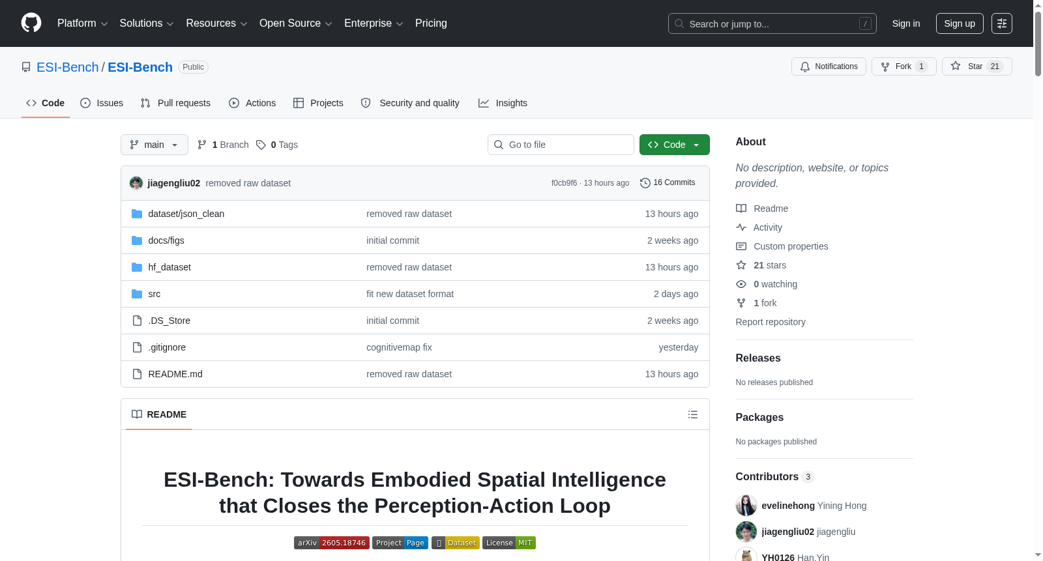Click the .gitignore file icon
This screenshot has width=1043, height=561.
coord(137,347)
